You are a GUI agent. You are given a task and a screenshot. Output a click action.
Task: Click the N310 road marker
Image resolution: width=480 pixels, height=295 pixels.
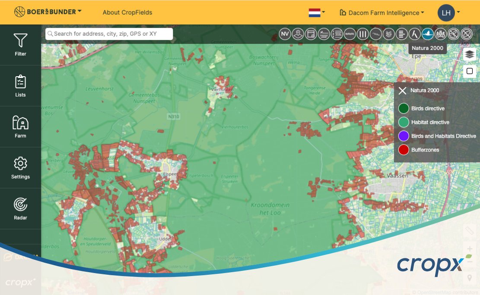click(174, 117)
